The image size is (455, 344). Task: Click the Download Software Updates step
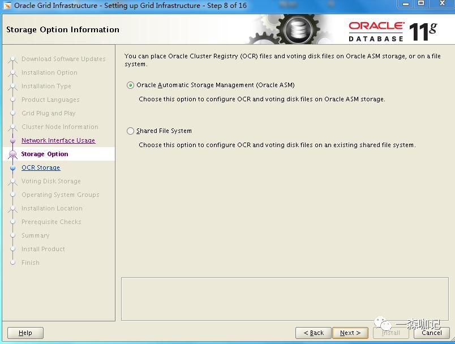click(63, 59)
